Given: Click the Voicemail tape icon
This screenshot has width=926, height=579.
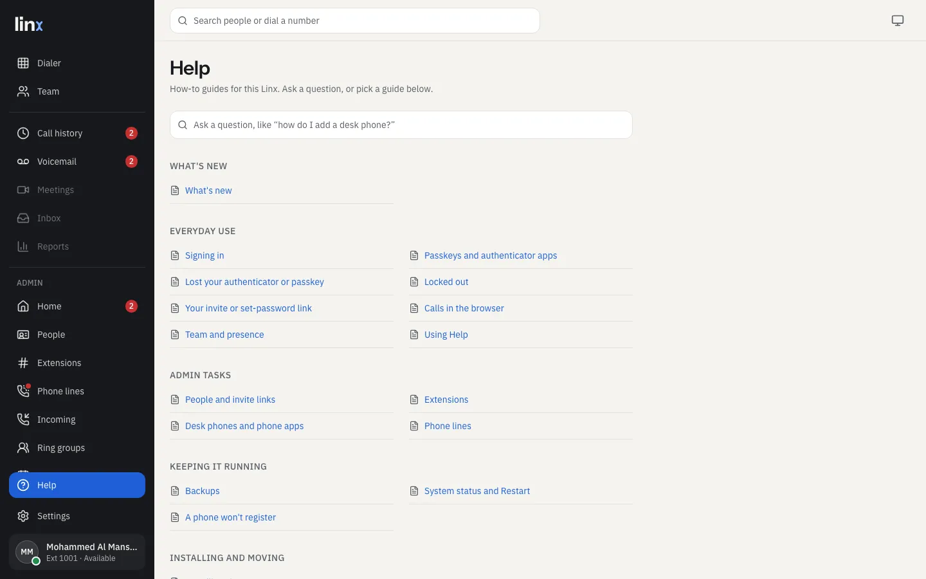Looking at the screenshot, I should click(23, 161).
